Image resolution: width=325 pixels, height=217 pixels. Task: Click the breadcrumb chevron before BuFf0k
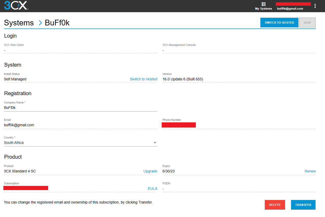click(x=40, y=23)
